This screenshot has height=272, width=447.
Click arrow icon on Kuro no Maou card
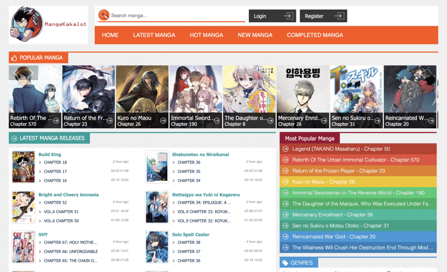(163, 121)
